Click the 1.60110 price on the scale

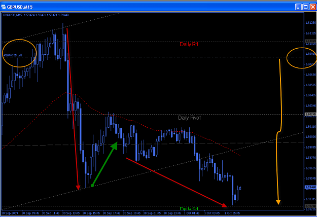pos(310,127)
